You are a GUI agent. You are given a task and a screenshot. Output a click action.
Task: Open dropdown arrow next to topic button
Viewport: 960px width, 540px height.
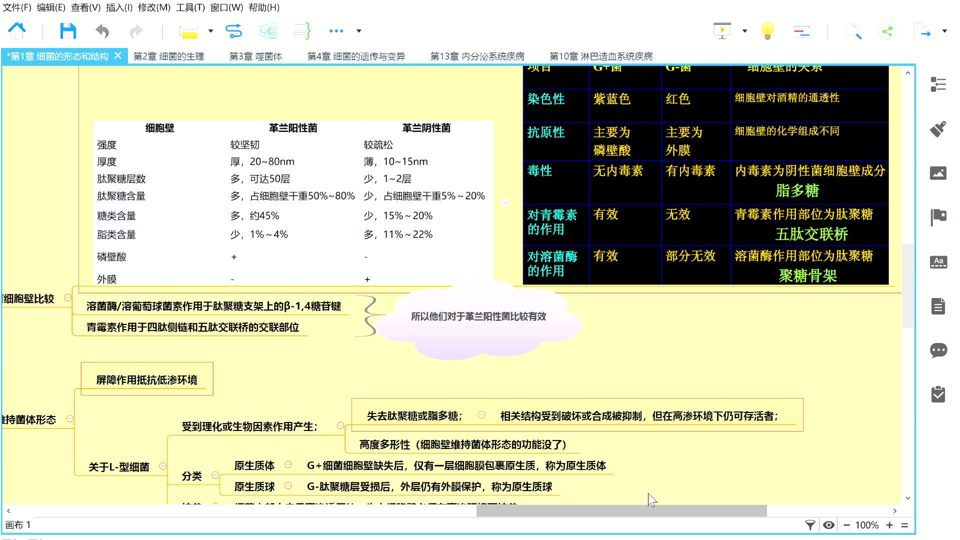[210, 31]
